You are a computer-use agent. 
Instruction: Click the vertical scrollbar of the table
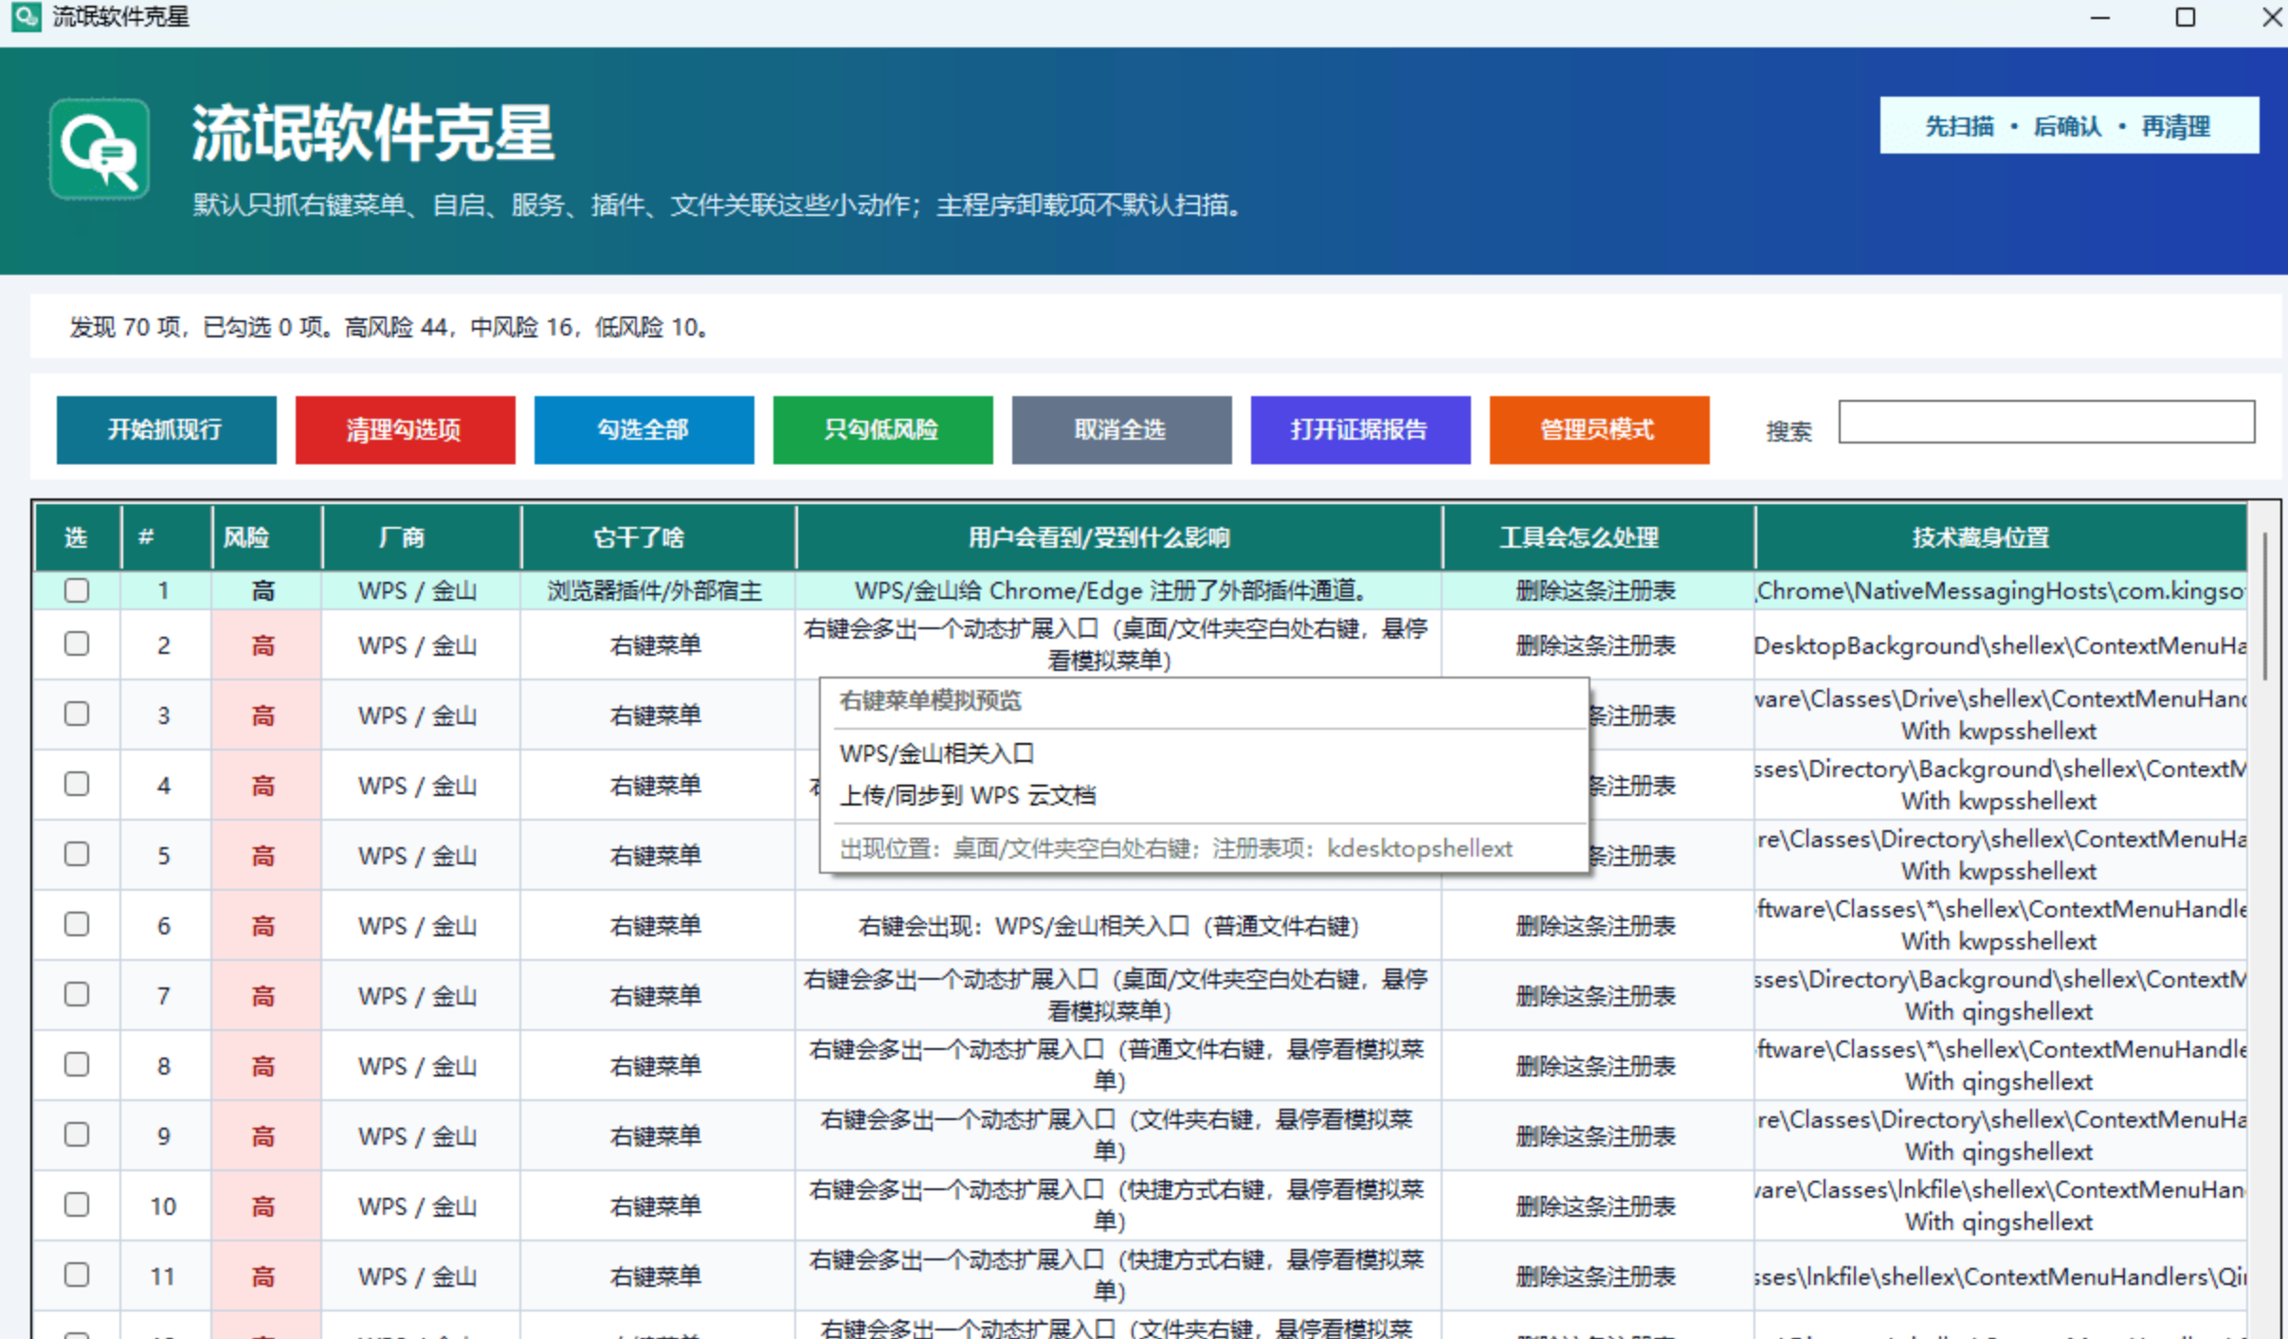(x=2264, y=606)
